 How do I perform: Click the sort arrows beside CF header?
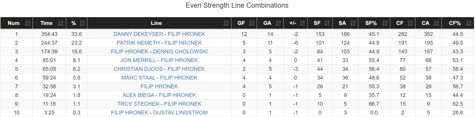click(x=410, y=23)
